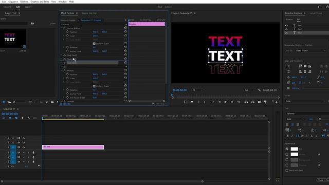The width and height of the screenshot is (329, 185).
Task: Hide first Text layer in Effect Controls
Action: pos(64,55)
